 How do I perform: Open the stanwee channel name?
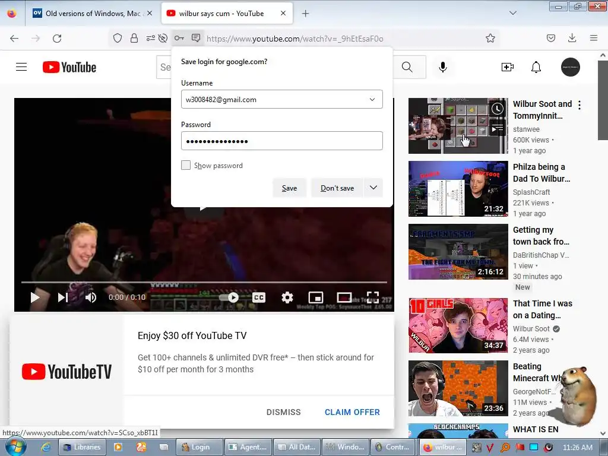tap(526, 129)
